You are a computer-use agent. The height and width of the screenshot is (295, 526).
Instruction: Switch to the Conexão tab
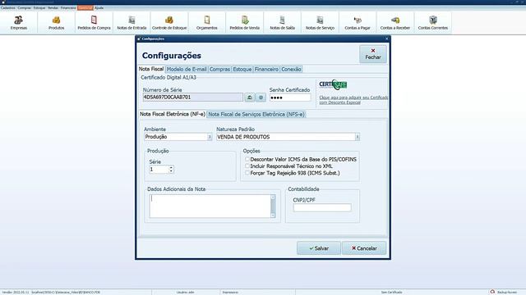click(x=291, y=69)
